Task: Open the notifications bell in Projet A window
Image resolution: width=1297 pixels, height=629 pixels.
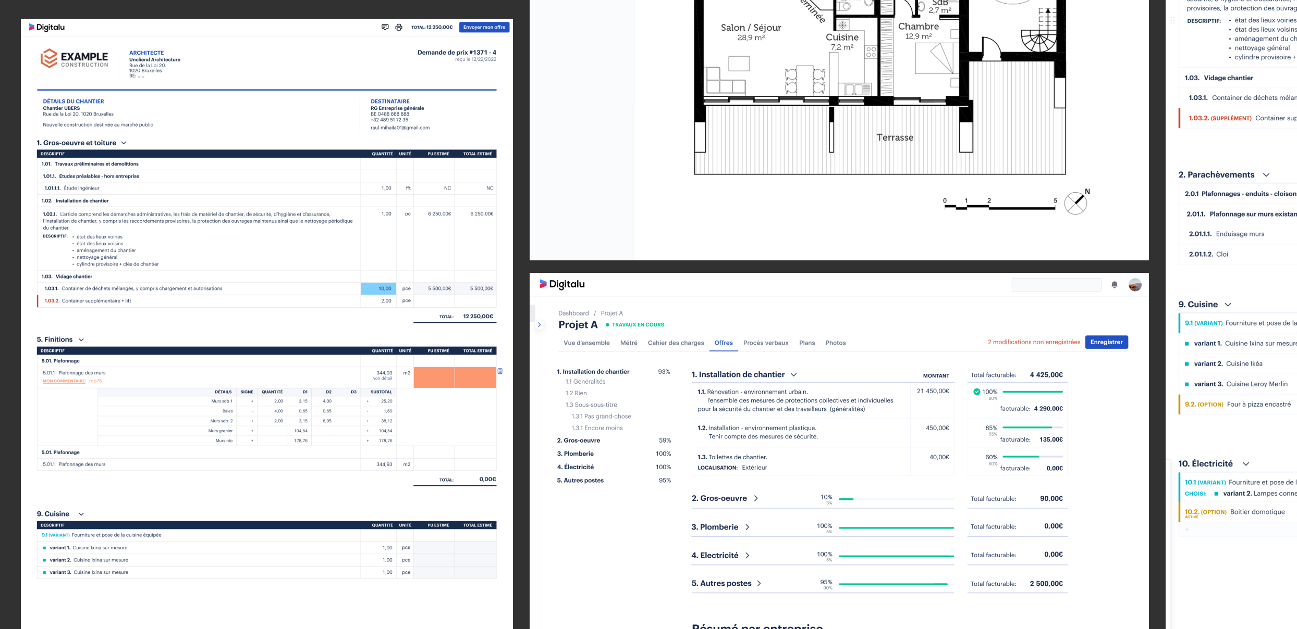Action: click(x=1115, y=285)
